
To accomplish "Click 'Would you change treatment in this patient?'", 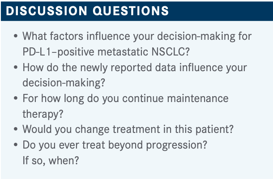I will click(x=128, y=129).
